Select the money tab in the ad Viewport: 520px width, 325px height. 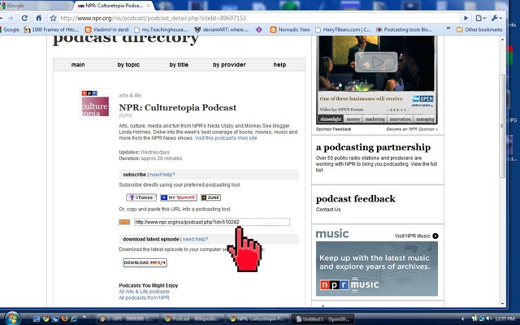[x=353, y=119]
